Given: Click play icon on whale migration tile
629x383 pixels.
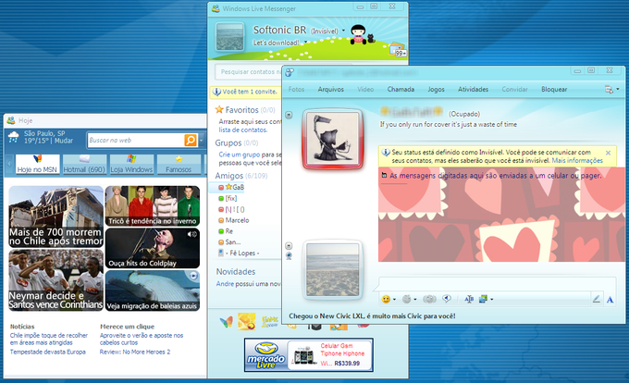Looking at the screenshot, I should click(x=193, y=276).
